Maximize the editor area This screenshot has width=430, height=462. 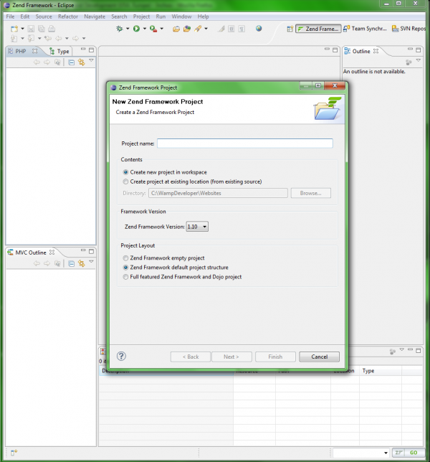click(x=335, y=50)
